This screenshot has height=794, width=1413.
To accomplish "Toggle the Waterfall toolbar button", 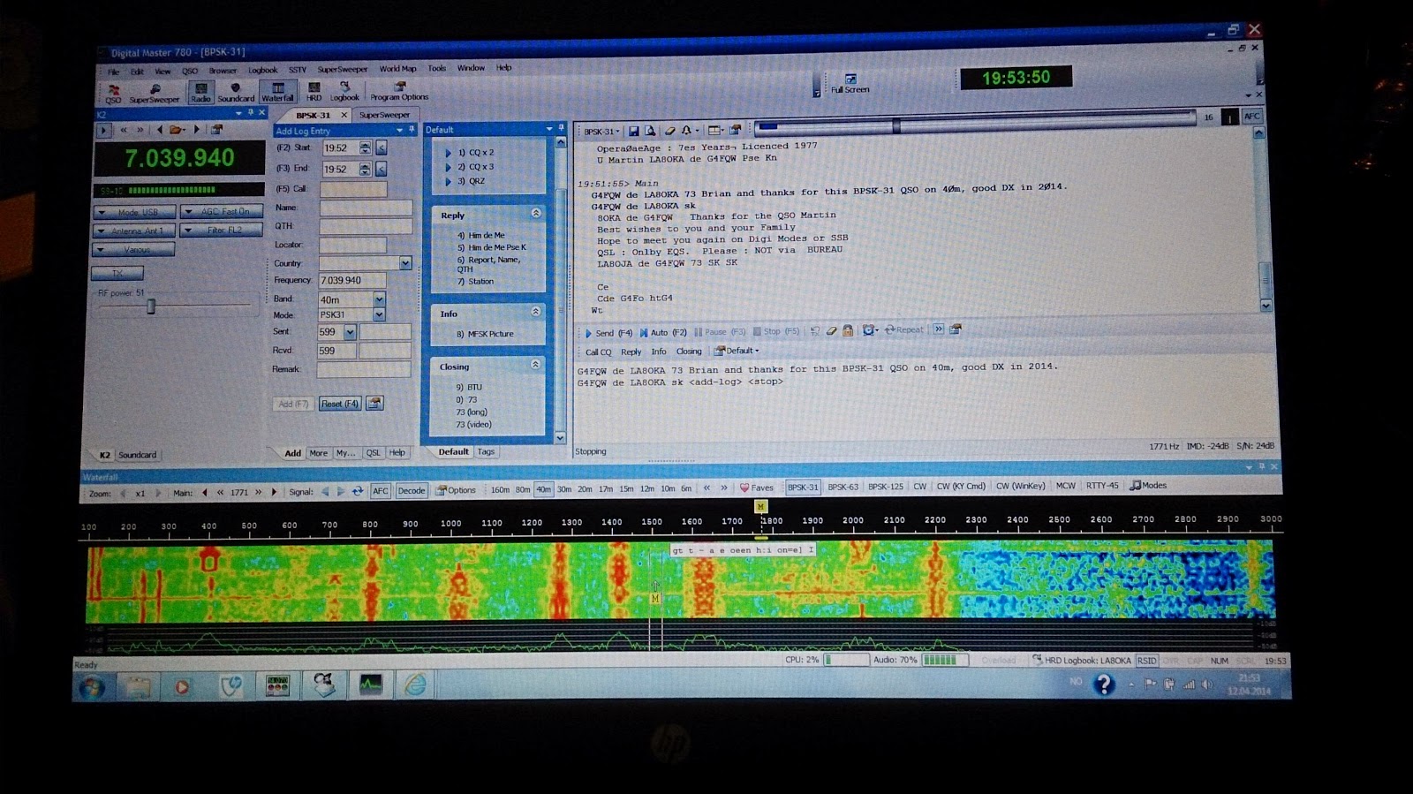I will [277, 92].
